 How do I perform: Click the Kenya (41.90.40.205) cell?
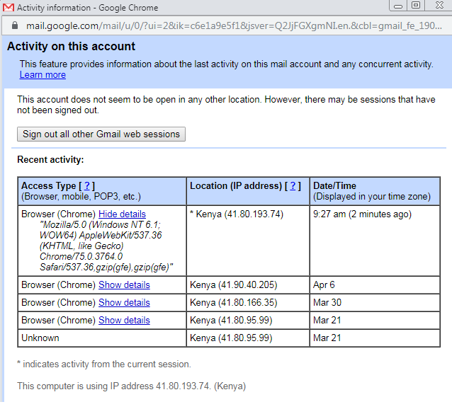click(248, 285)
